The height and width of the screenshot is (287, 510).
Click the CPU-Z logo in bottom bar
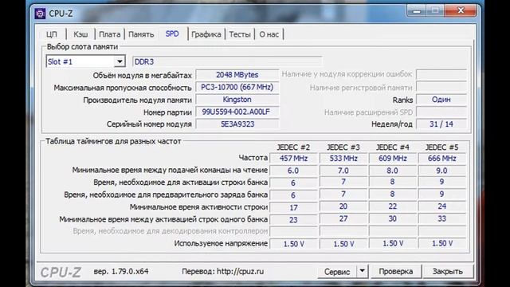[61, 272]
